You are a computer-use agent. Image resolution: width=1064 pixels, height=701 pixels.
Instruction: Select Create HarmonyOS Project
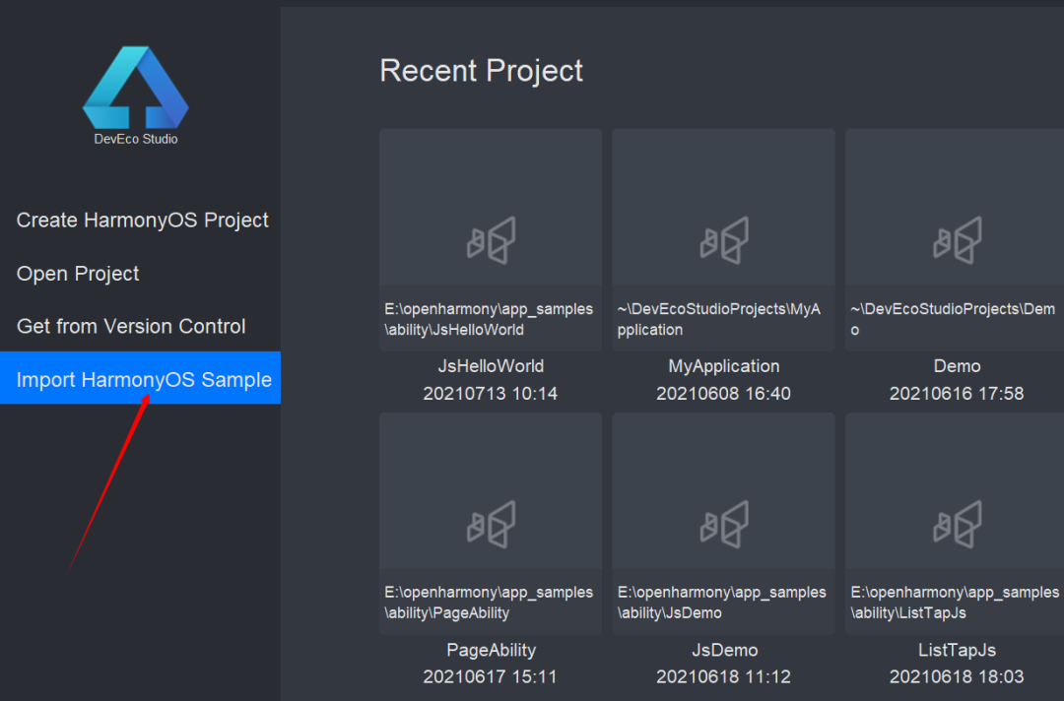[x=143, y=221]
